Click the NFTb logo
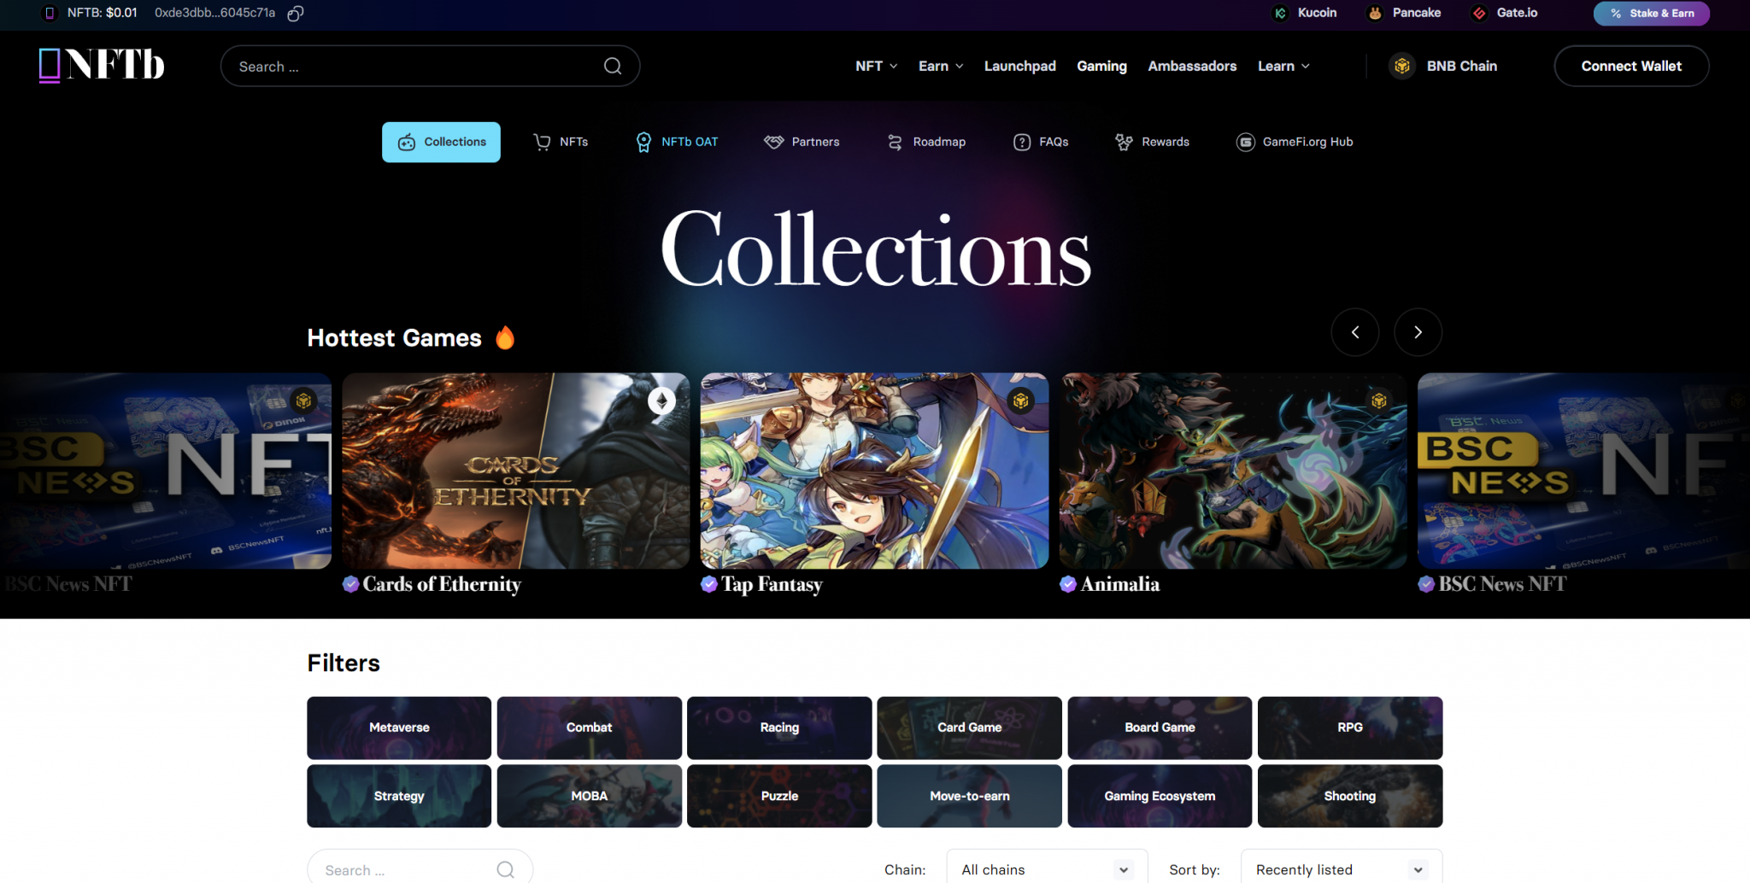This screenshot has height=883, width=1750. click(102, 65)
